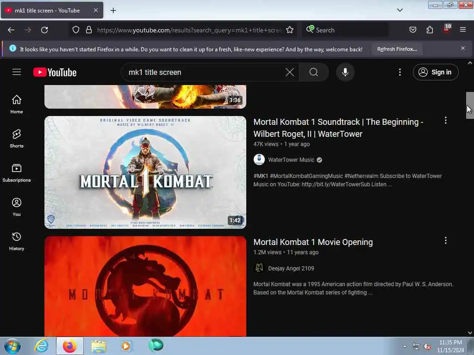Play the Mortal Kombat 1 Soundtrack thumbnail

pos(145,172)
